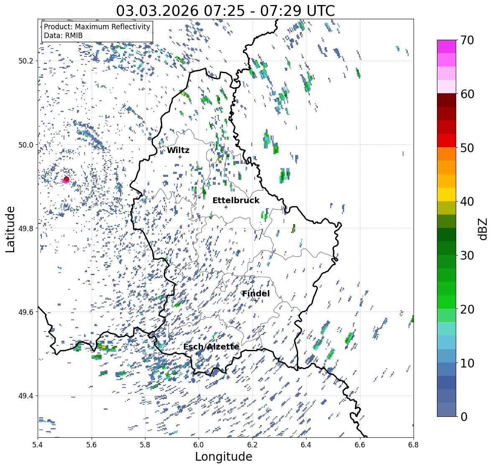
Task: Click the longitude tick label 5.4
Action: point(38,445)
